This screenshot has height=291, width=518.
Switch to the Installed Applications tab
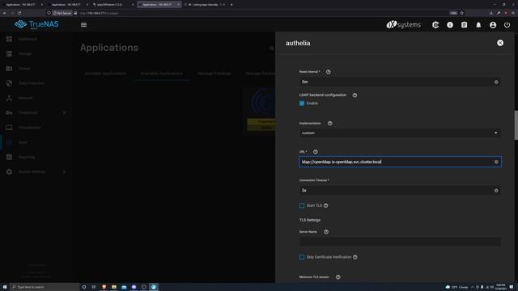(105, 74)
